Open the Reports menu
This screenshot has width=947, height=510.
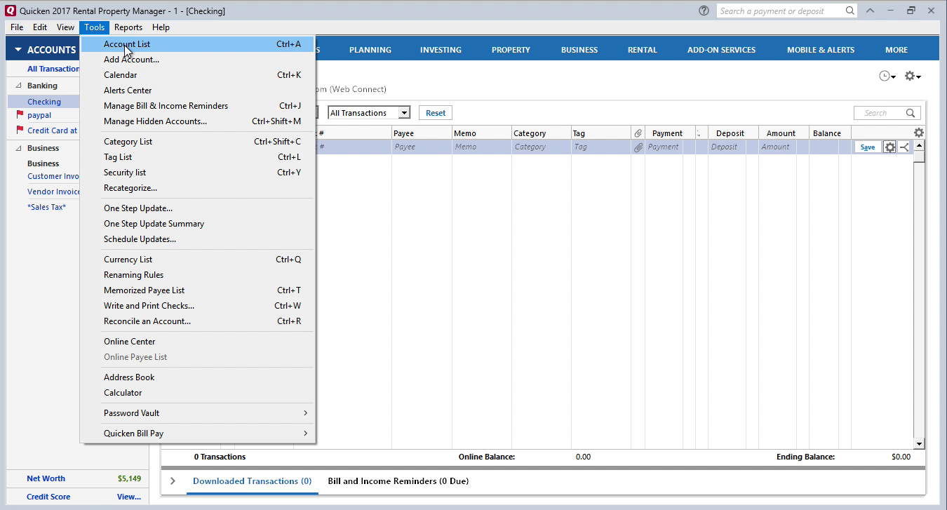tap(128, 27)
